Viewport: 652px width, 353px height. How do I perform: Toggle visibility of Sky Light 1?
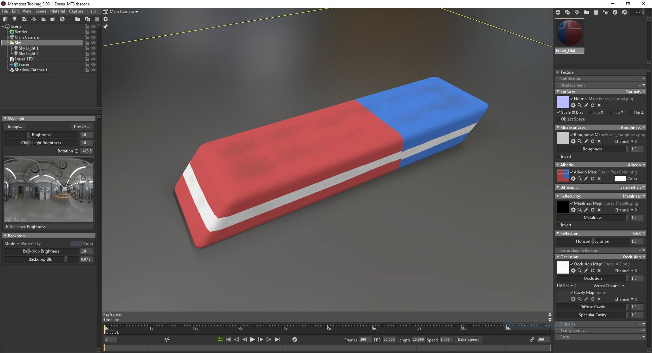click(x=93, y=48)
